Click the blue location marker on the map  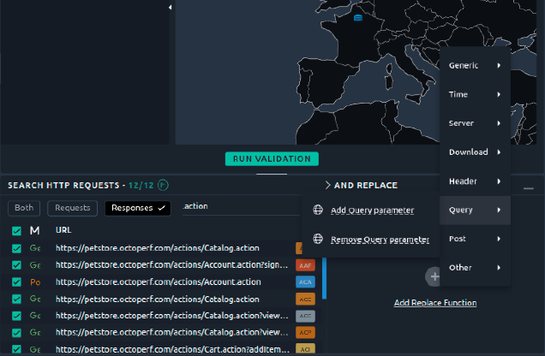pyautogui.click(x=358, y=17)
